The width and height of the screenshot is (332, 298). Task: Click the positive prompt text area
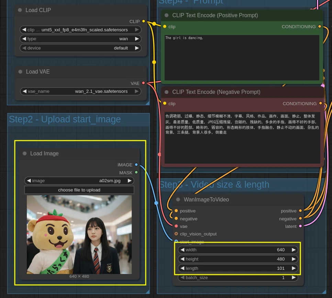tap(242, 58)
